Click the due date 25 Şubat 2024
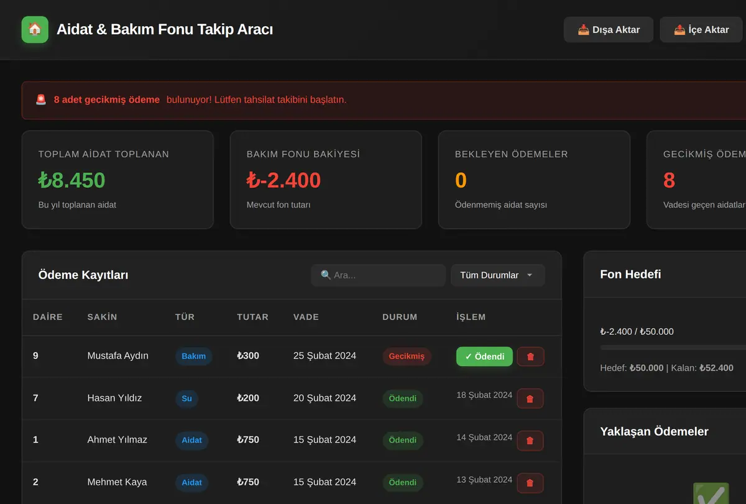The width and height of the screenshot is (746, 504). coord(325,356)
